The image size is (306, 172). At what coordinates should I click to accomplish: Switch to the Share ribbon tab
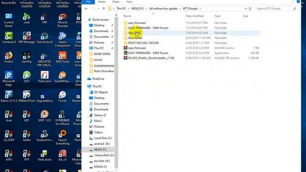(x=116, y=2)
